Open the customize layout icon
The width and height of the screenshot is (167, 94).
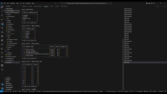pos(154,3)
